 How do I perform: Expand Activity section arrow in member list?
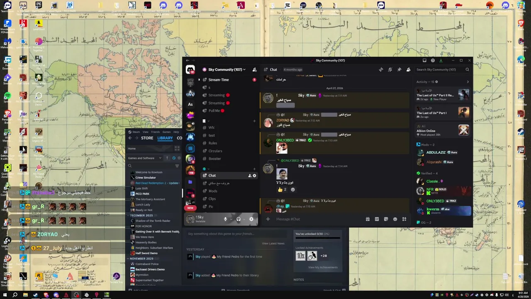(x=468, y=82)
